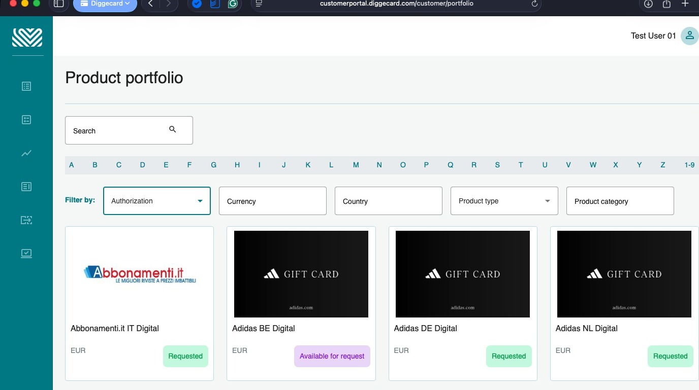Open the Authorization filter dropdown

point(157,201)
